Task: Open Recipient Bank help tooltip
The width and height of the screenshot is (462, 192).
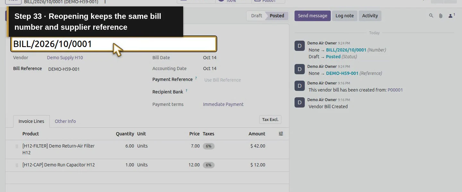Action: coord(186,91)
